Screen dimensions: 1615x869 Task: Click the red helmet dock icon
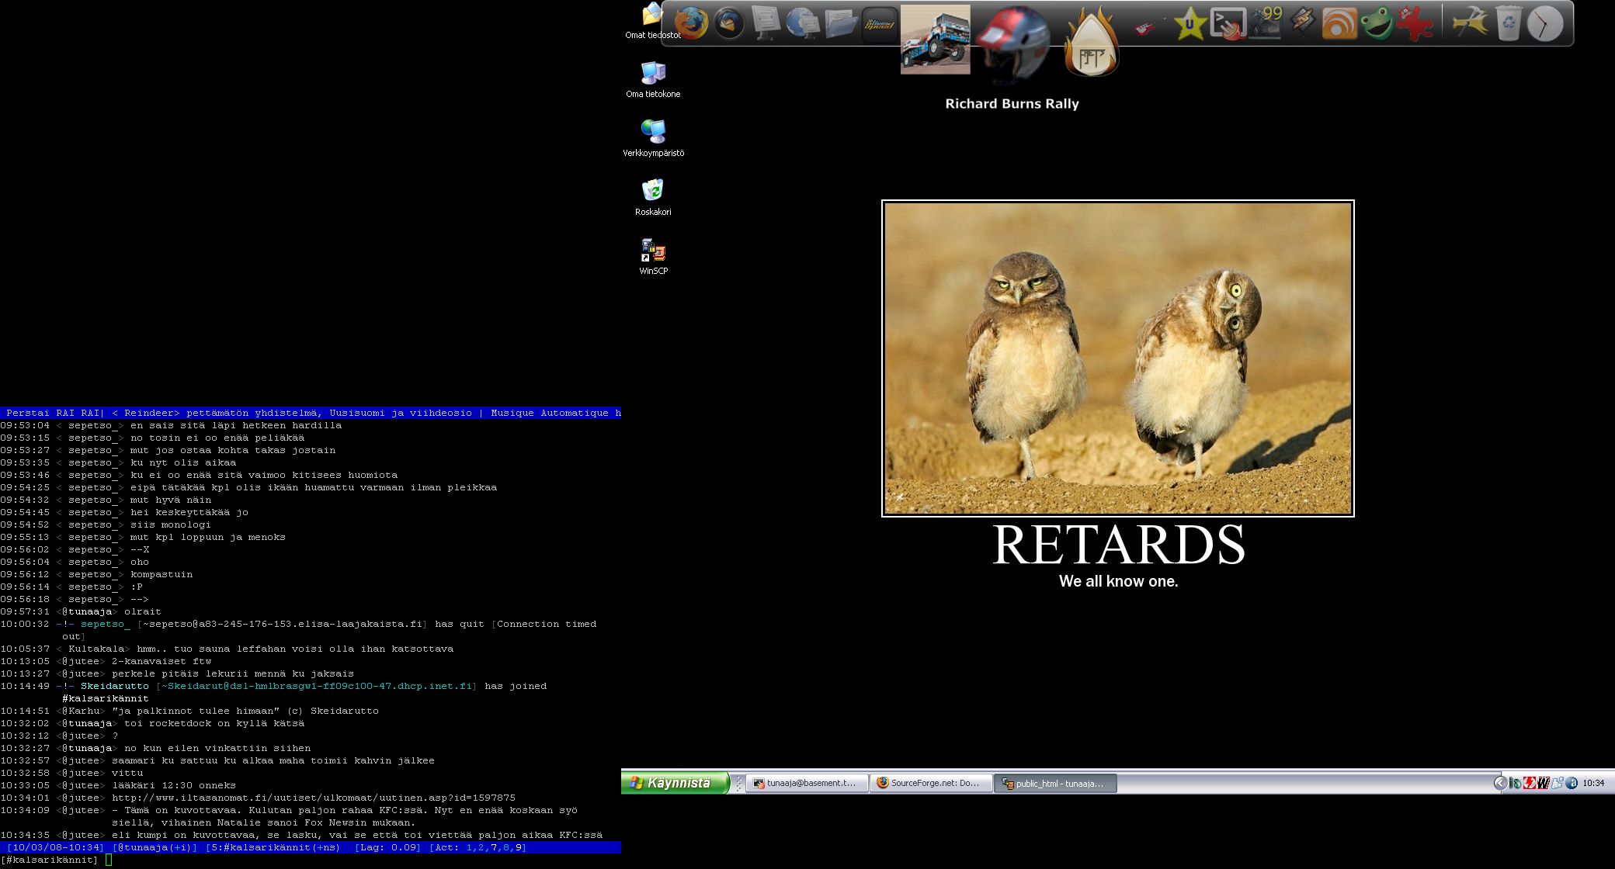[x=1012, y=42]
